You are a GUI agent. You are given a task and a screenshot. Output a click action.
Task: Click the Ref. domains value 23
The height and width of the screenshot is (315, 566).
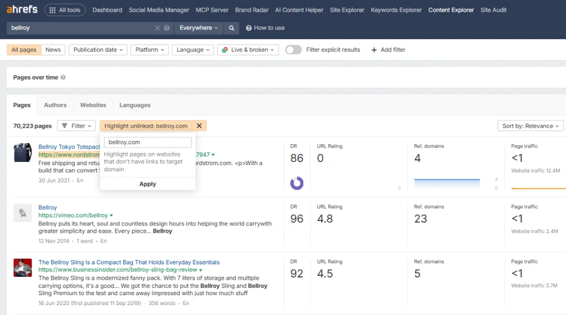(x=421, y=219)
